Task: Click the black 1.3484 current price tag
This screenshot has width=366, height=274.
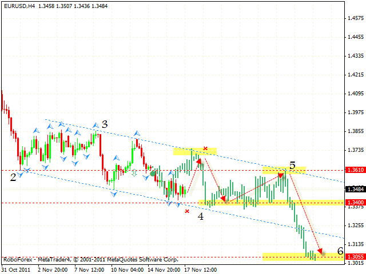Action: 355,190
